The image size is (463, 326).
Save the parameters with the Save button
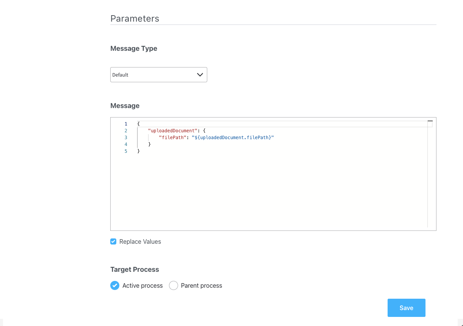click(406, 308)
